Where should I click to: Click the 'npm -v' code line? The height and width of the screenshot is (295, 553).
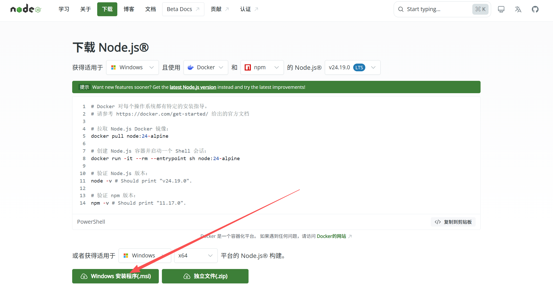[138, 203]
